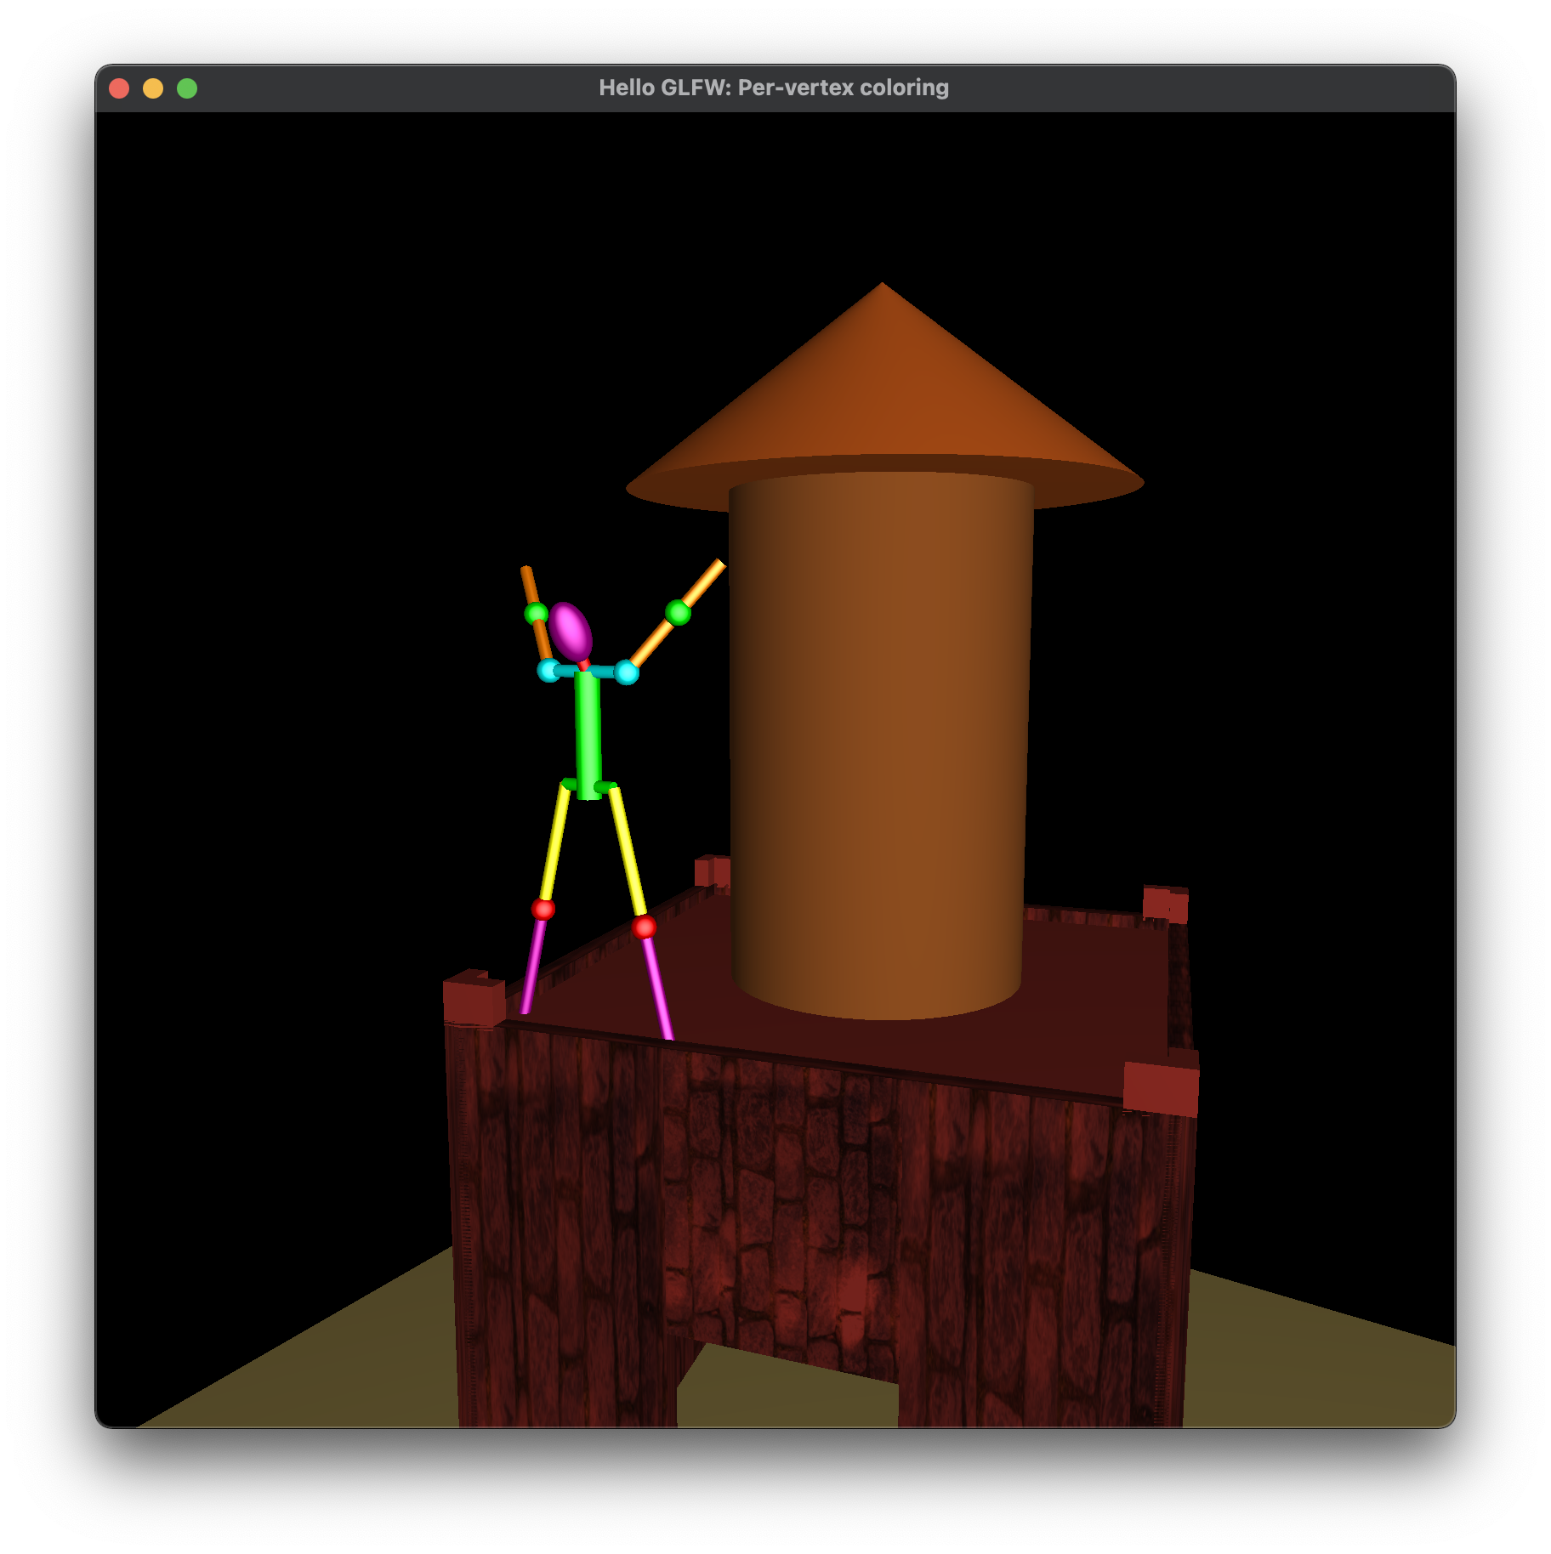Maximize window with the green button

click(x=187, y=88)
